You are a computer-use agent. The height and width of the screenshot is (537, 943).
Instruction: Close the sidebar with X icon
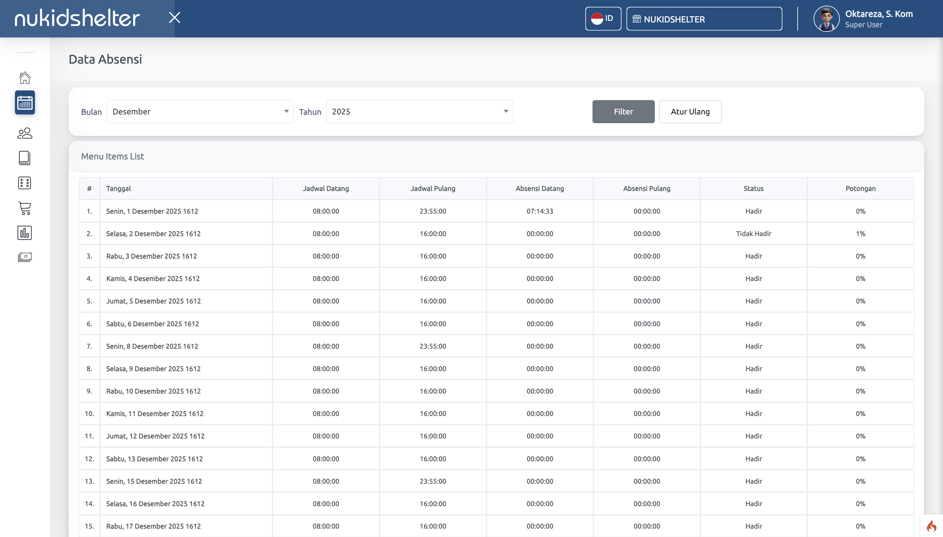tap(174, 18)
